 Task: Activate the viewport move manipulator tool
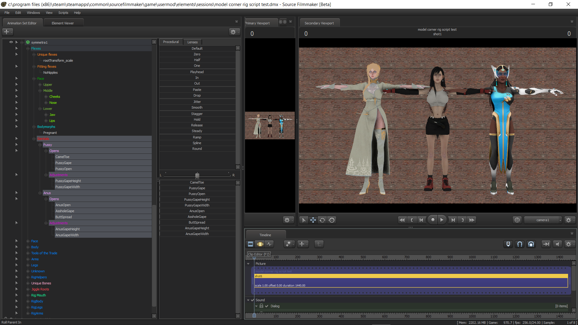tap(313, 220)
